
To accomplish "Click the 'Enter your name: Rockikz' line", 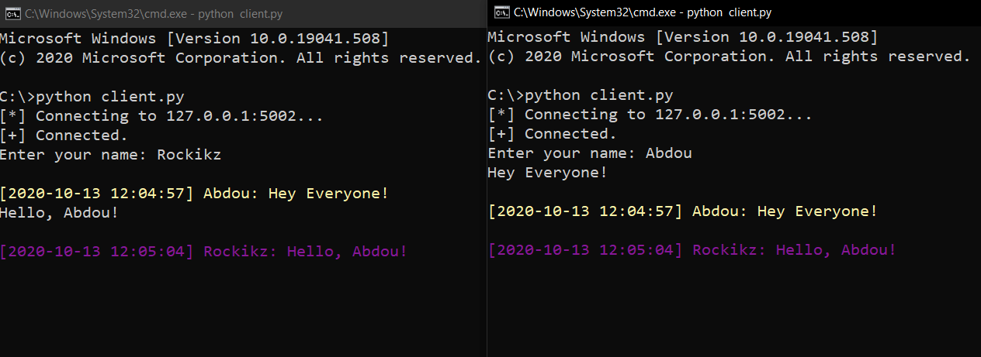I will pyautogui.click(x=110, y=154).
